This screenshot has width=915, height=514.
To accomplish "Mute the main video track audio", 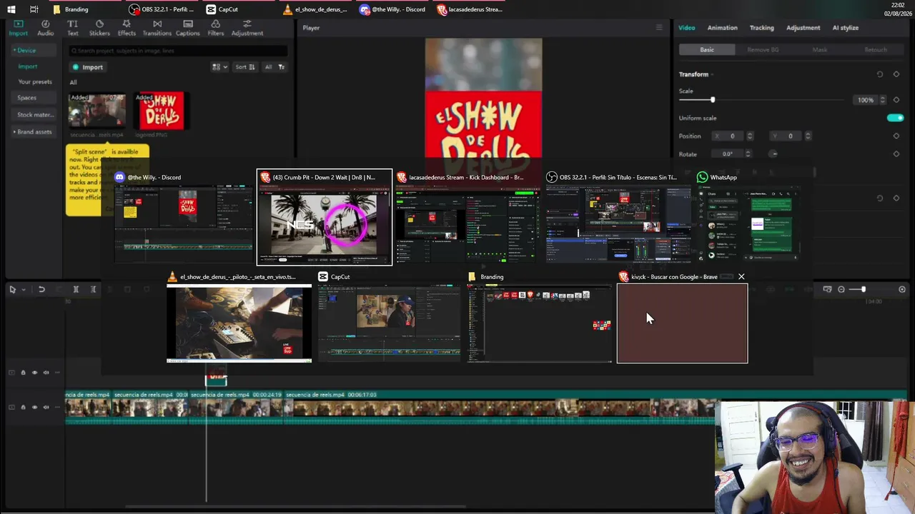I will pyautogui.click(x=46, y=407).
